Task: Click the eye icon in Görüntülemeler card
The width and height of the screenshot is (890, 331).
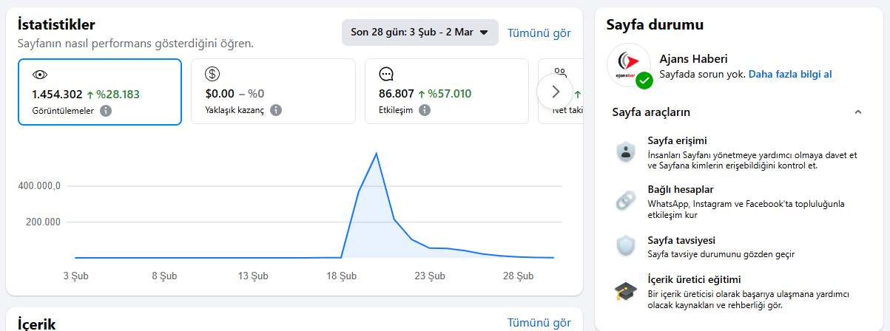Action: click(40, 74)
